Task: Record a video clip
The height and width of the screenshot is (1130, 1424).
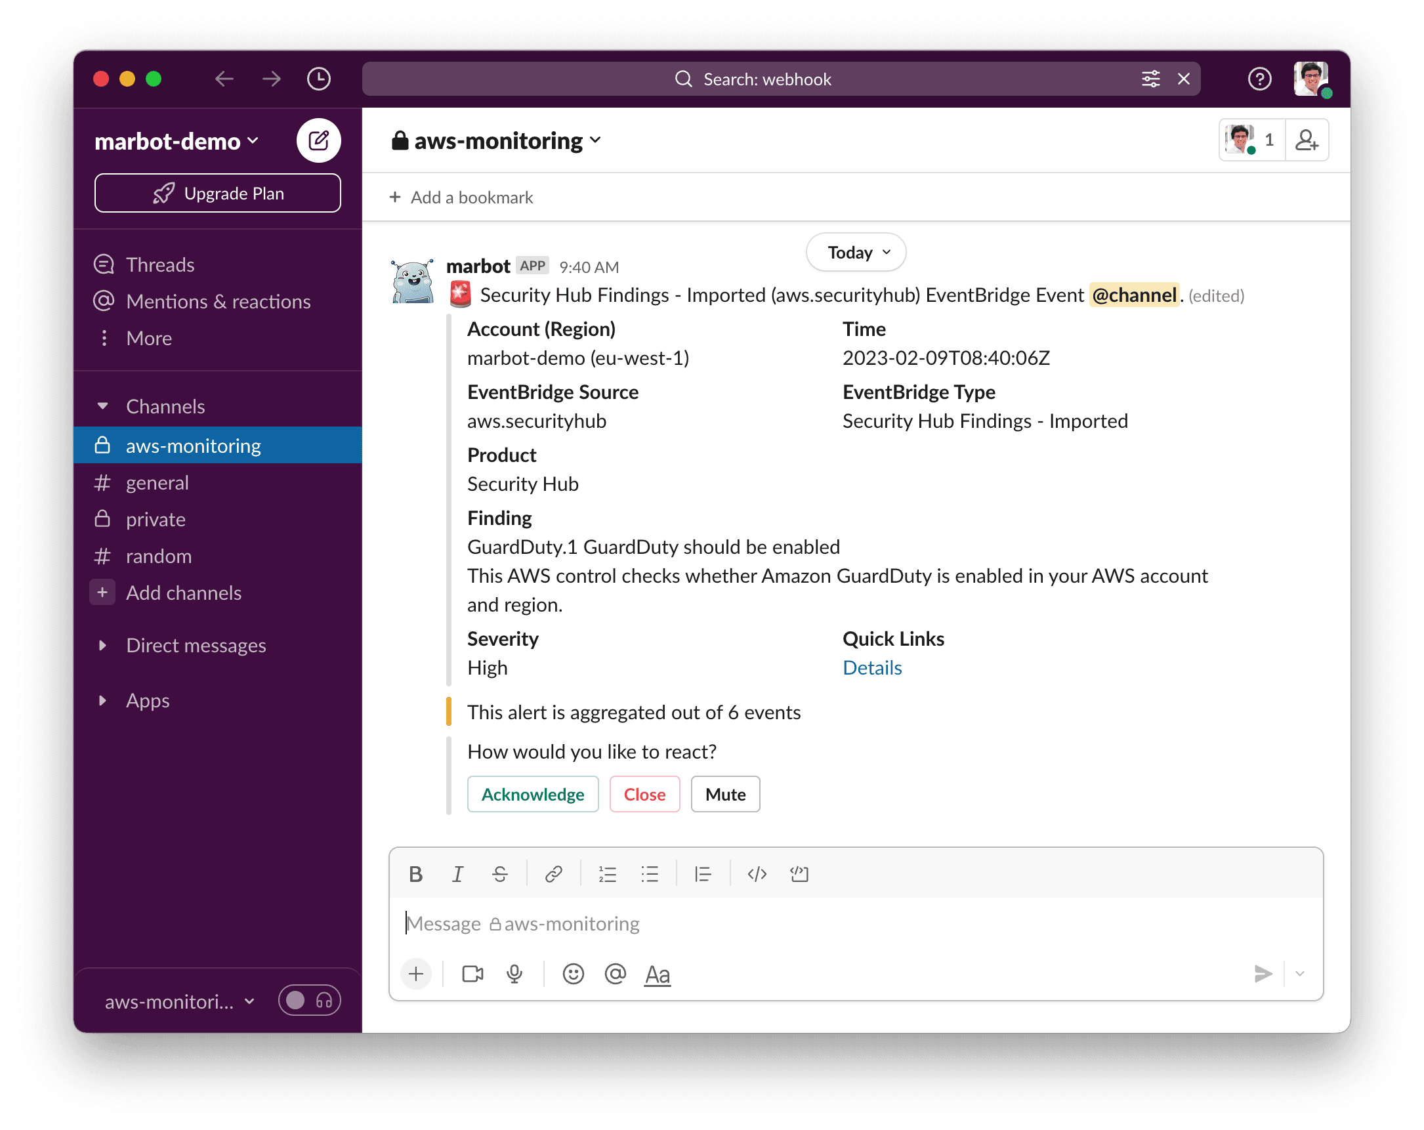Action: [x=472, y=973]
